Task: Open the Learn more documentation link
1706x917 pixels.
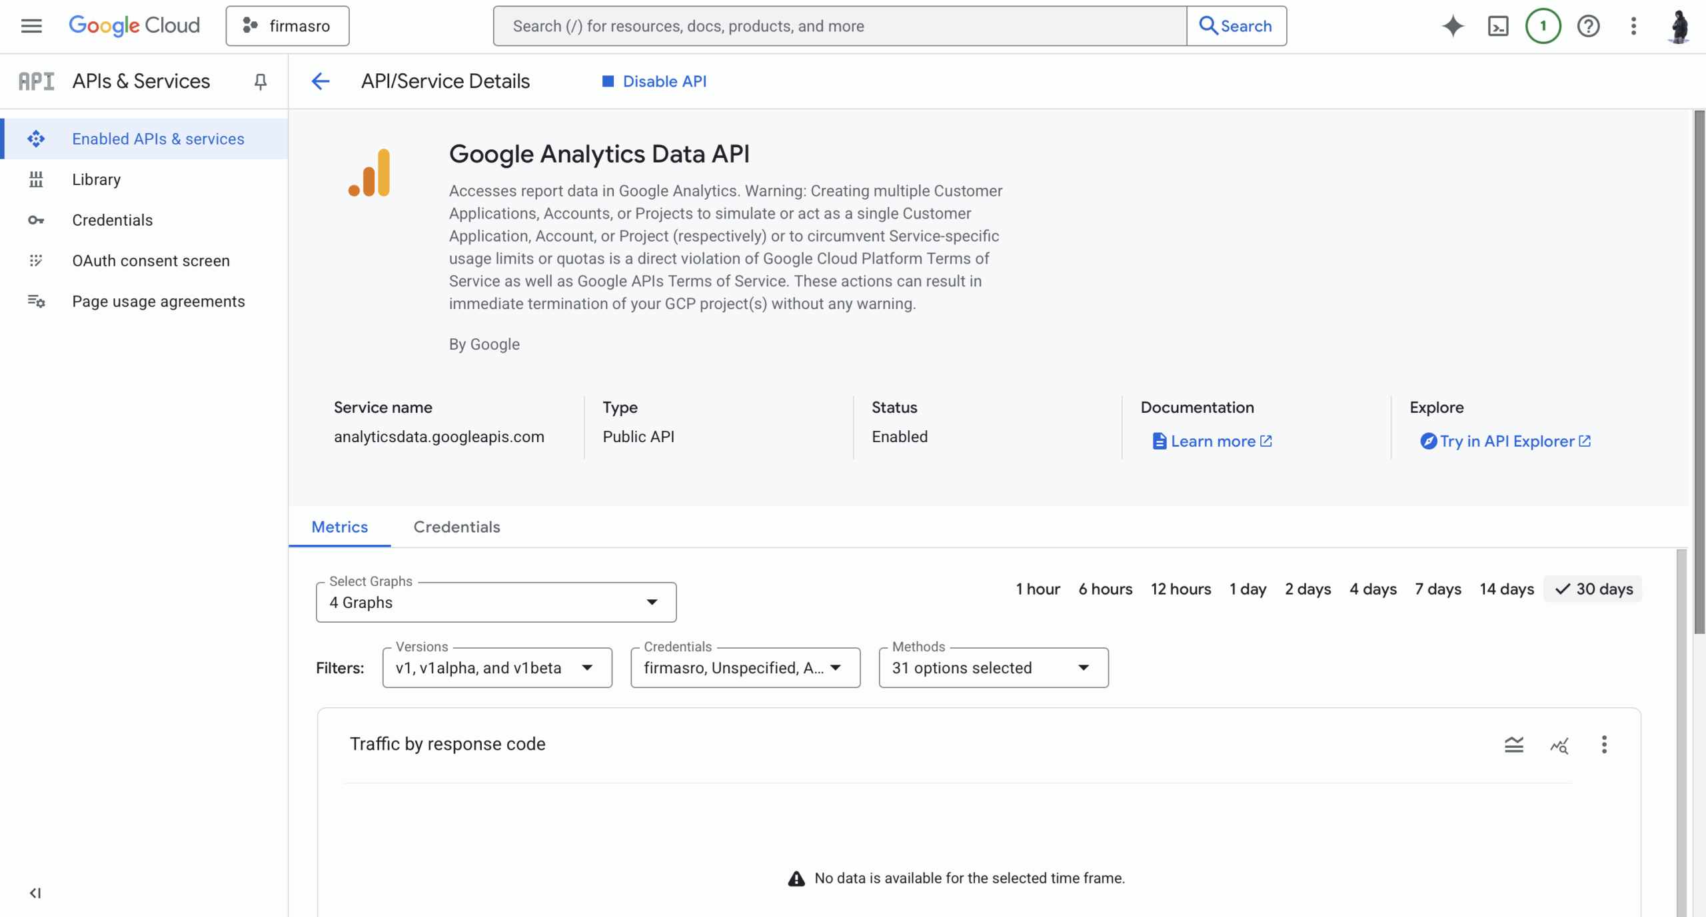Action: click(1212, 441)
